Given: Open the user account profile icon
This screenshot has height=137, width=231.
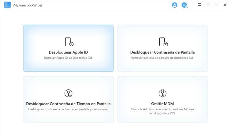Looking at the screenshot, I should coord(175,5).
